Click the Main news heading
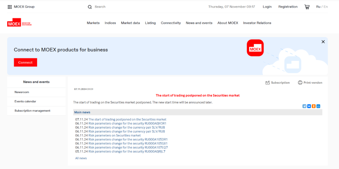 82,112
